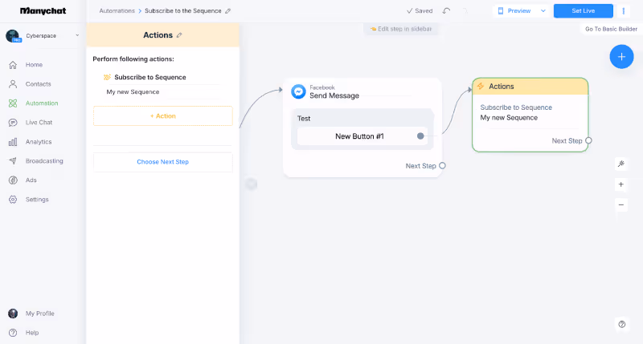The height and width of the screenshot is (344, 643).
Task: Go to Home menu item
Action: click(34, 65)
